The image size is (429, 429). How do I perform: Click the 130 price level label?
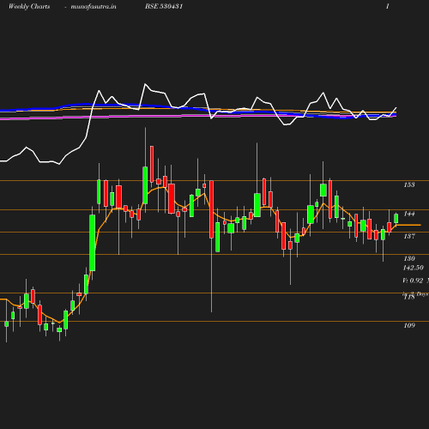coord(409,258)
